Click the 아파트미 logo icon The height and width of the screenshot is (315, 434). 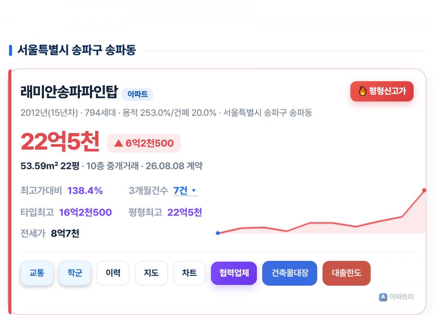383,297
